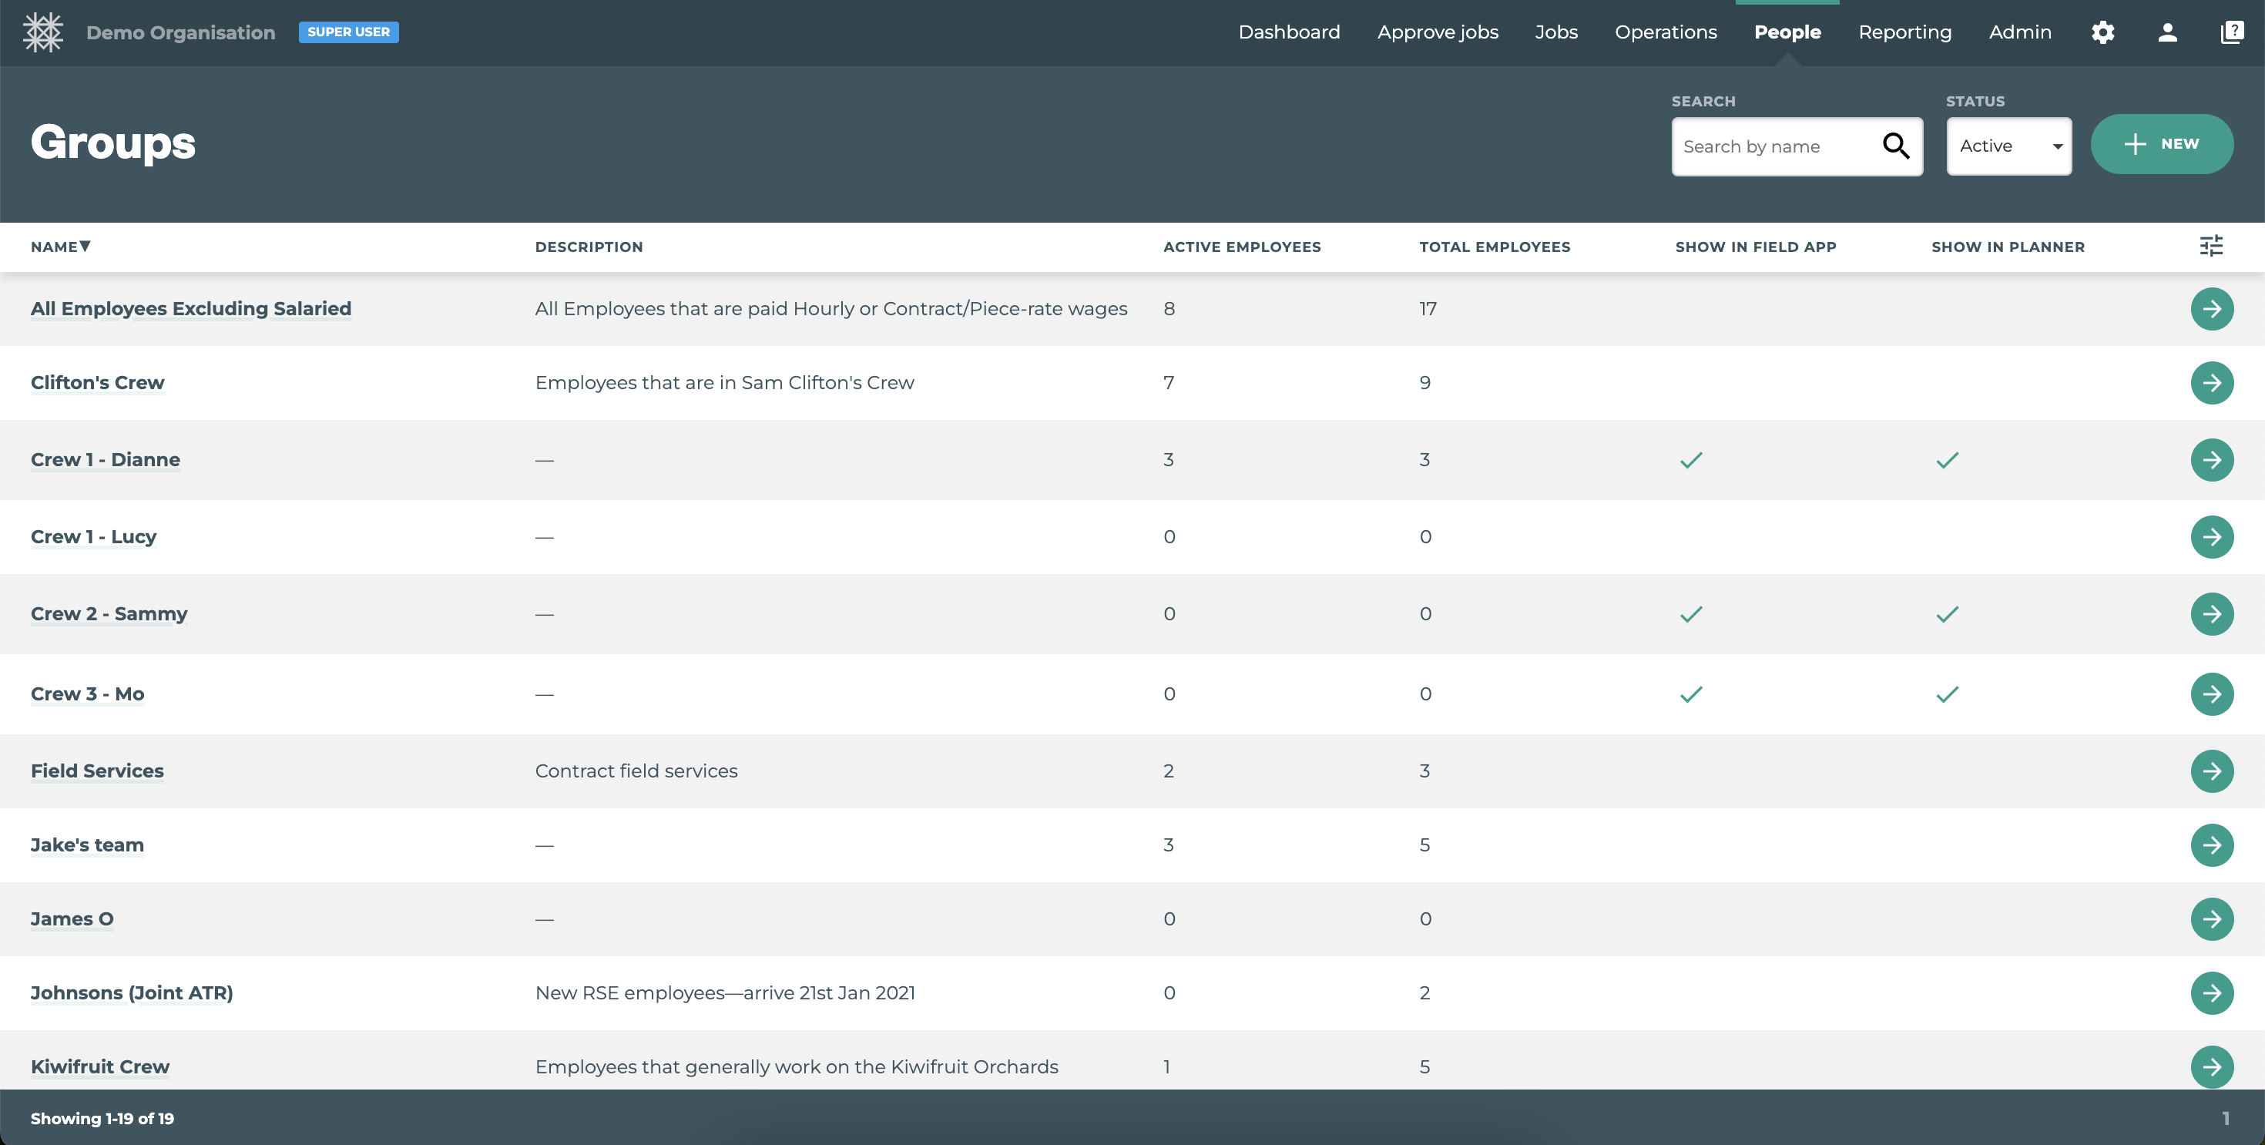This screenshot has height=1145, width=2265.
Task: Open the help documentation icon
Action: click(2232, 32)
